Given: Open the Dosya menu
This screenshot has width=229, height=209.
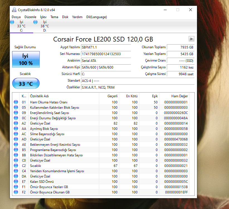Looking at the screenshot, I should pos(16,17).
